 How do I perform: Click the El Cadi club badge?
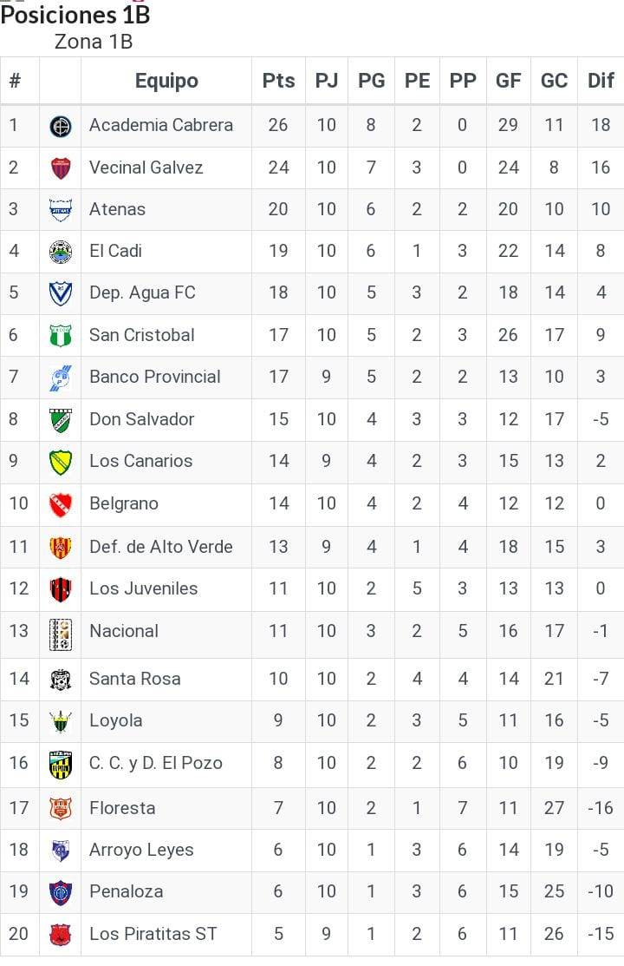pyautogui.click(x=61, y=252)
